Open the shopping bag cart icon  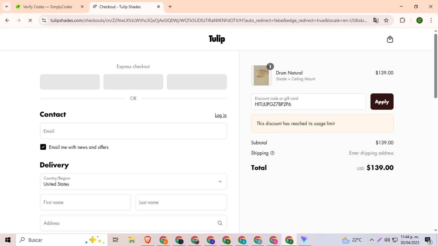click(390, 39)
